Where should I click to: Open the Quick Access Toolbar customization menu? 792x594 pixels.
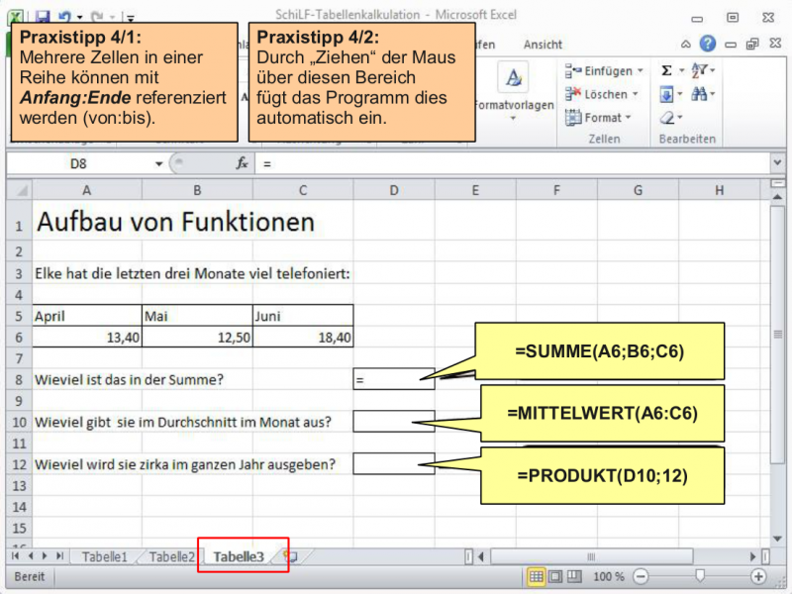[130, 18]
